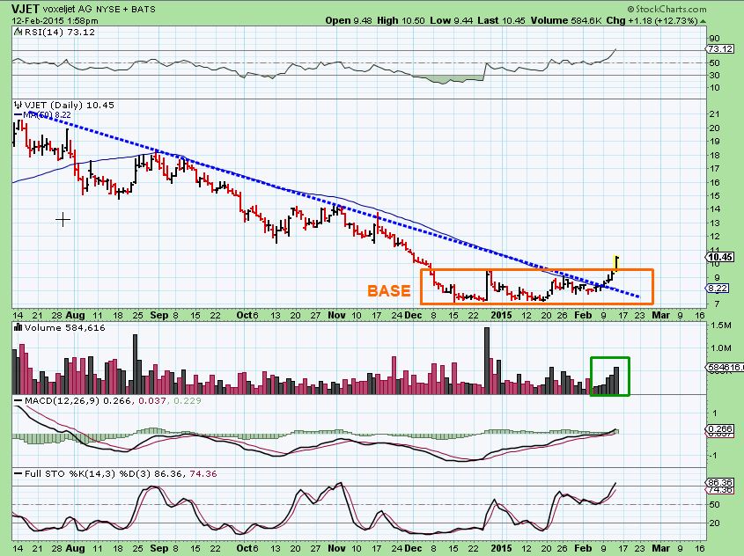
Task: Click the 90 level on RSI axis
Action: (714, 39)
